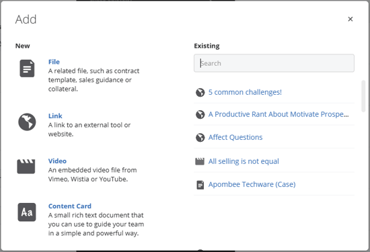Click globe icon beside Affect Questions
370x252 pixels.
[x=200, y=138]
